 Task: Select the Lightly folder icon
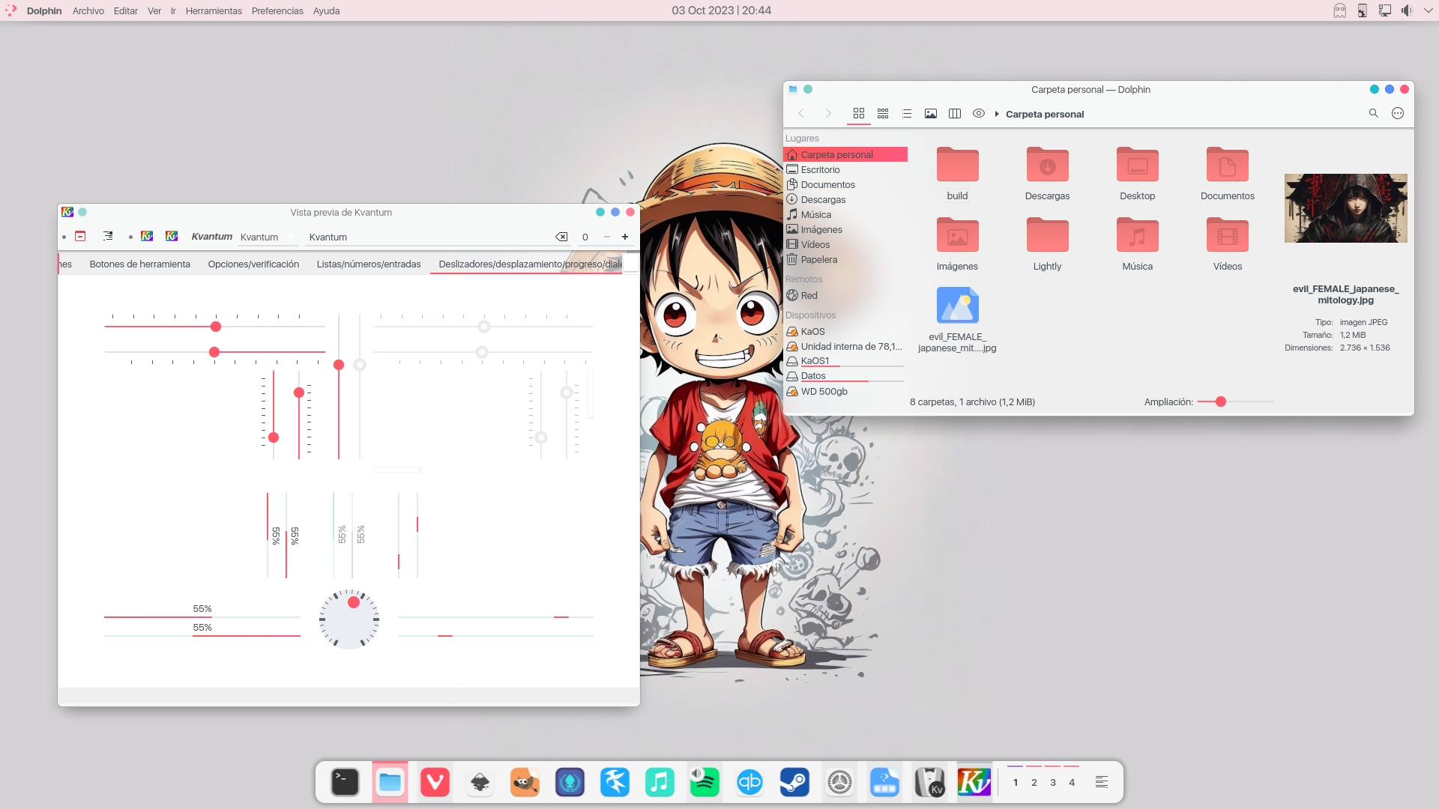point(1047,234)
